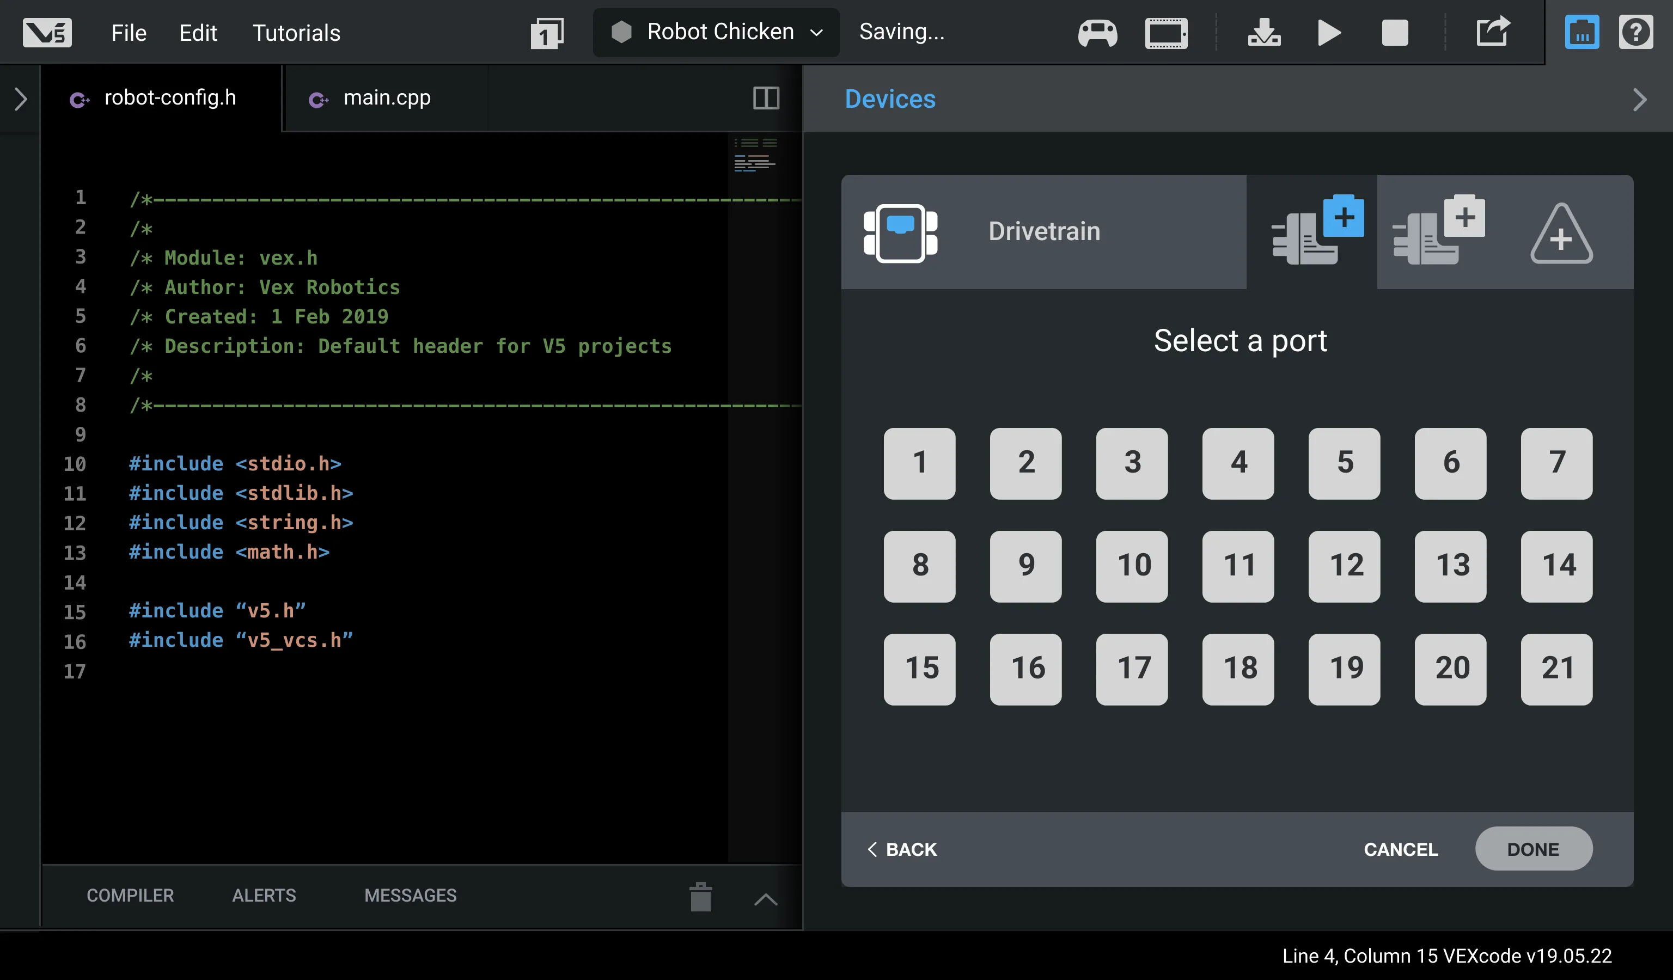Toggle split editor view icon
The width and height of the screenshot is (1673, 980).
point(766,98)
